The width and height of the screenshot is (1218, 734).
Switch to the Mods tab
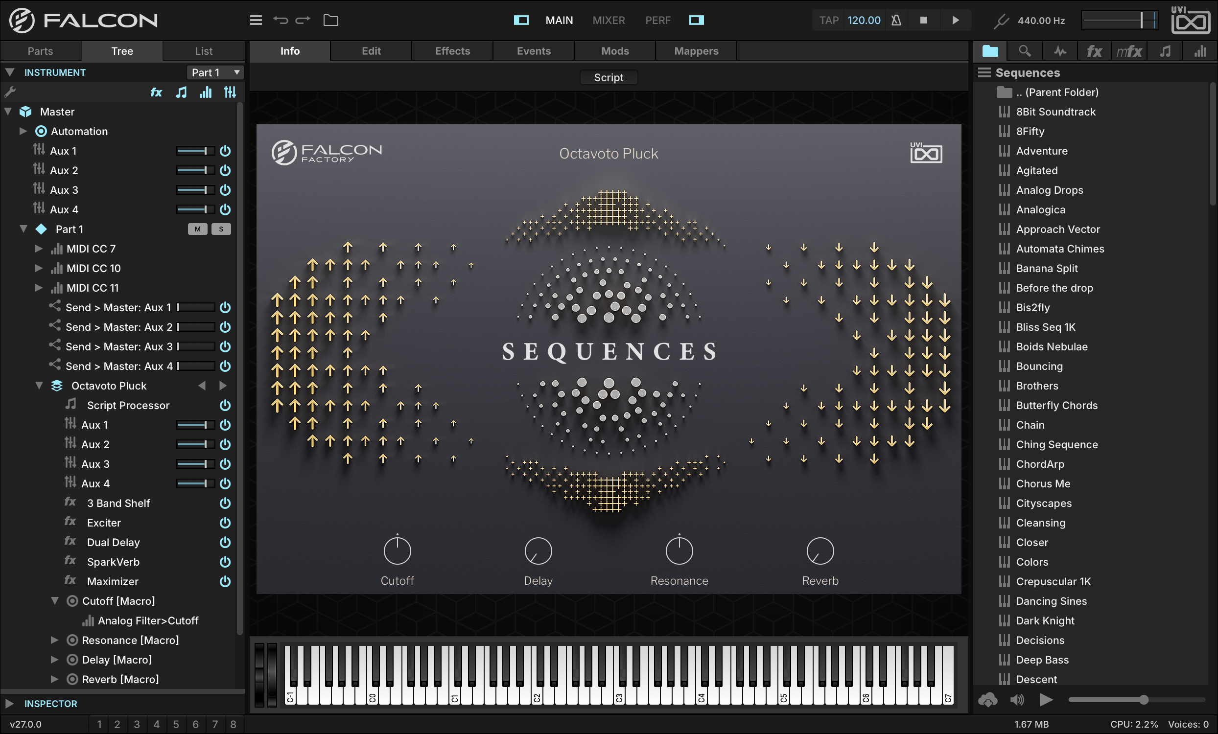(615, 51)
